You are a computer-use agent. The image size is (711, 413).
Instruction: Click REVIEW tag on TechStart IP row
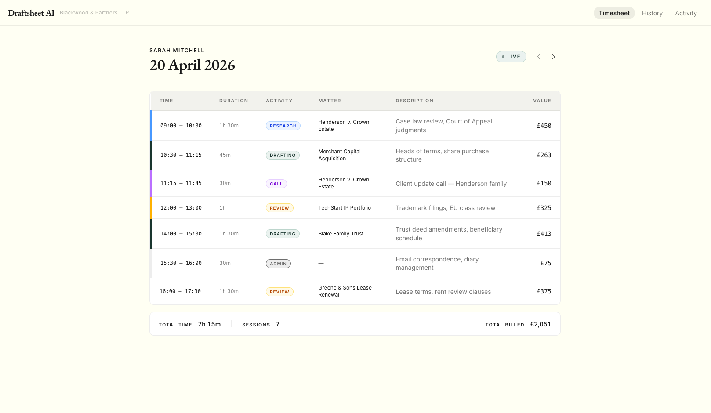click(279, 208)
